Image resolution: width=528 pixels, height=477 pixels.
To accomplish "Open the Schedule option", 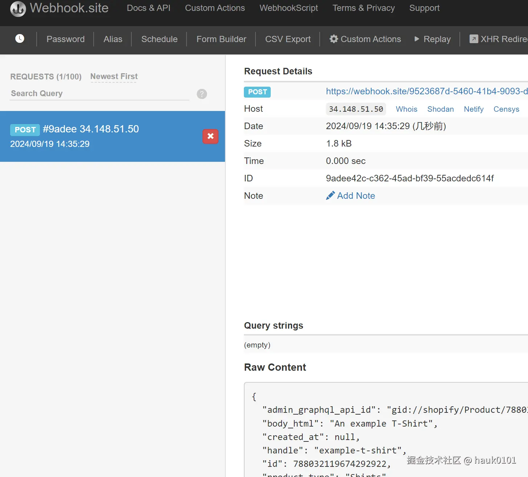I will coord(159,39).
